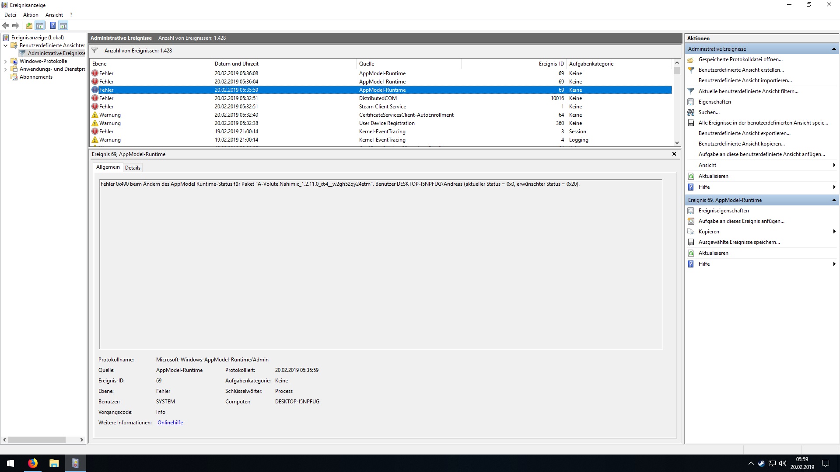Click filter current custom view action

click(748, 91)
